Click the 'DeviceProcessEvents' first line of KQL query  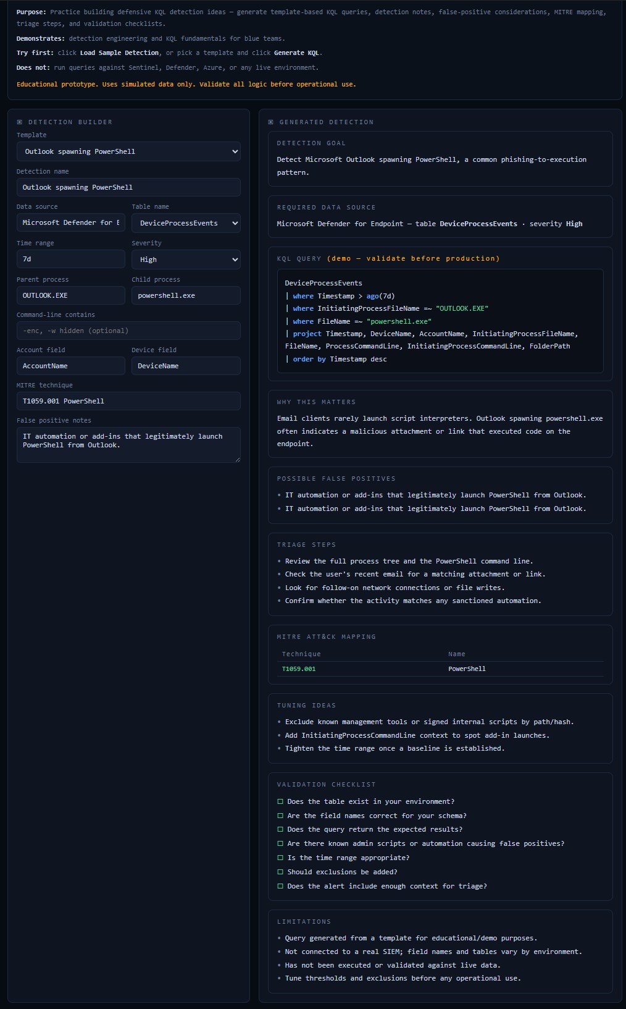click(323, 283)
